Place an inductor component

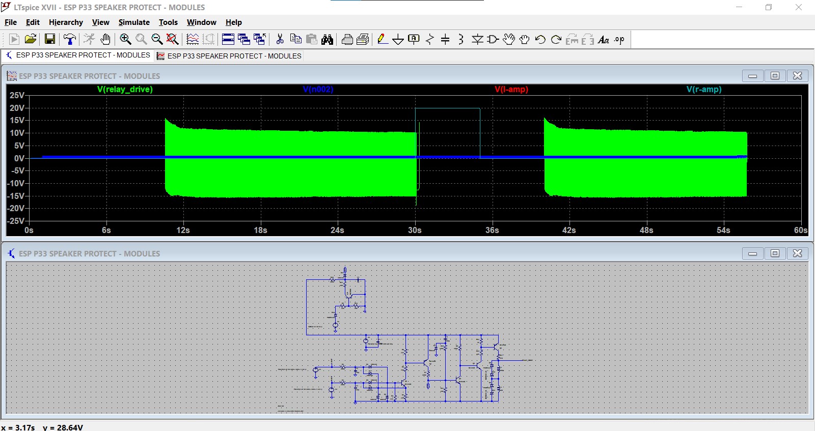[461, 39]
